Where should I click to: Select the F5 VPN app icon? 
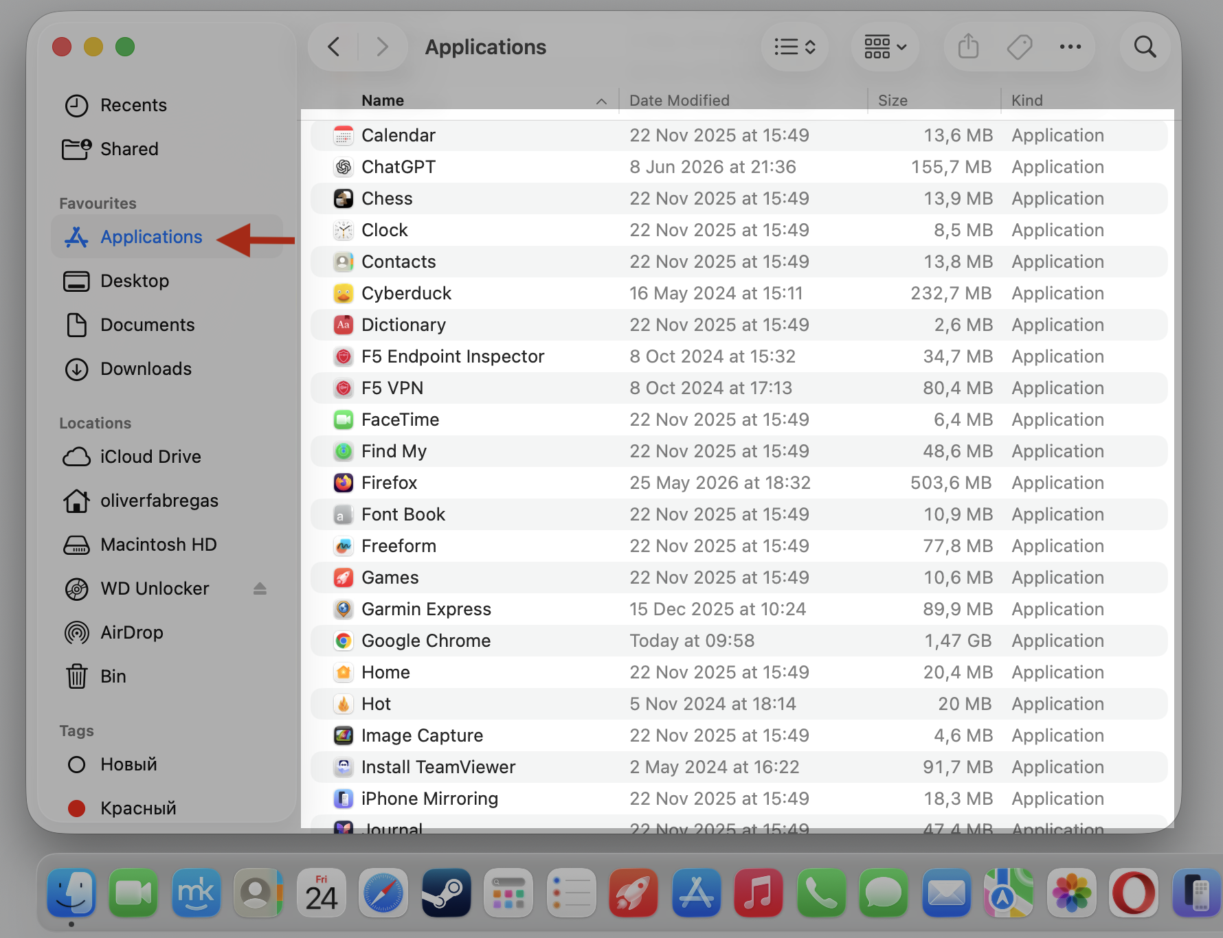coord(344,388)
